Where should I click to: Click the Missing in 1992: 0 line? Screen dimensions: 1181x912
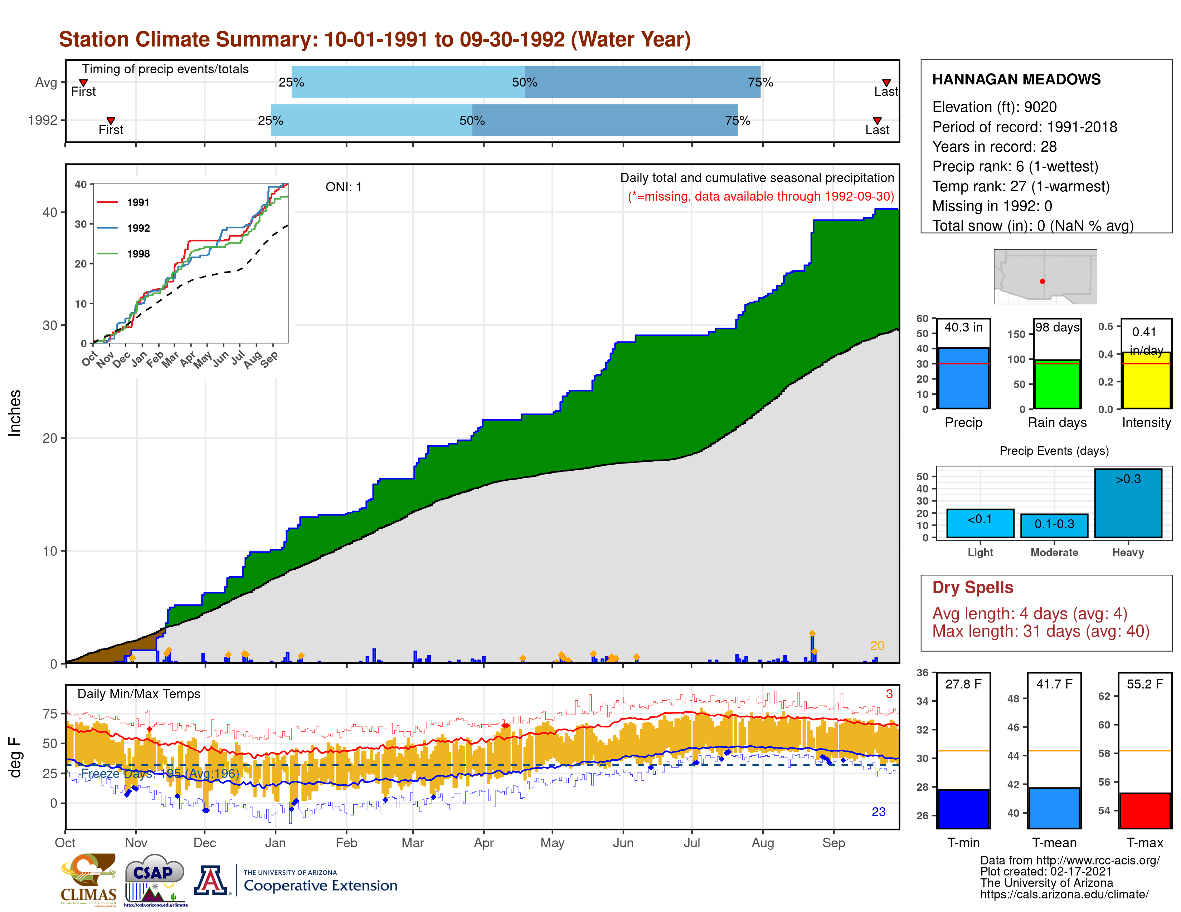[x=992, y=206]
